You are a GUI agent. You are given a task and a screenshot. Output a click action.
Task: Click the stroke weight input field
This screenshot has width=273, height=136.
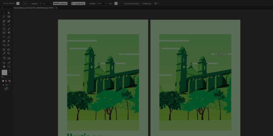coord(44,3)
